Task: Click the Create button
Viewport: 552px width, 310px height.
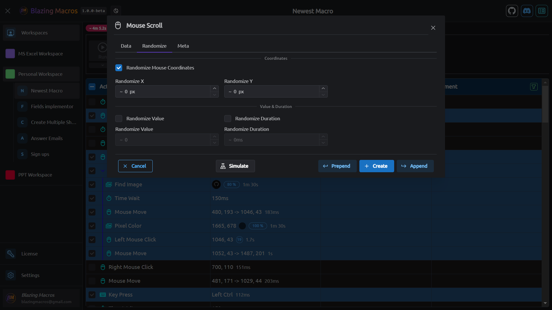Action: (x=377, y=166)
